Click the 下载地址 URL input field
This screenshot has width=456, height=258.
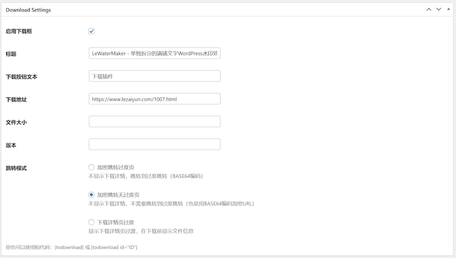[154, 99]
